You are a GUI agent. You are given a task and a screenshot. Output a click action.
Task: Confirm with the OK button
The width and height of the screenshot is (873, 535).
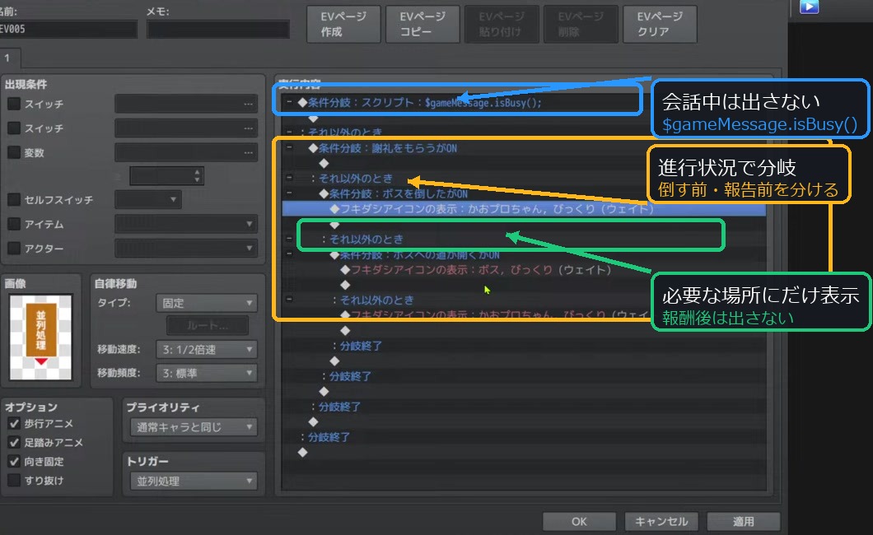(579, 522)
